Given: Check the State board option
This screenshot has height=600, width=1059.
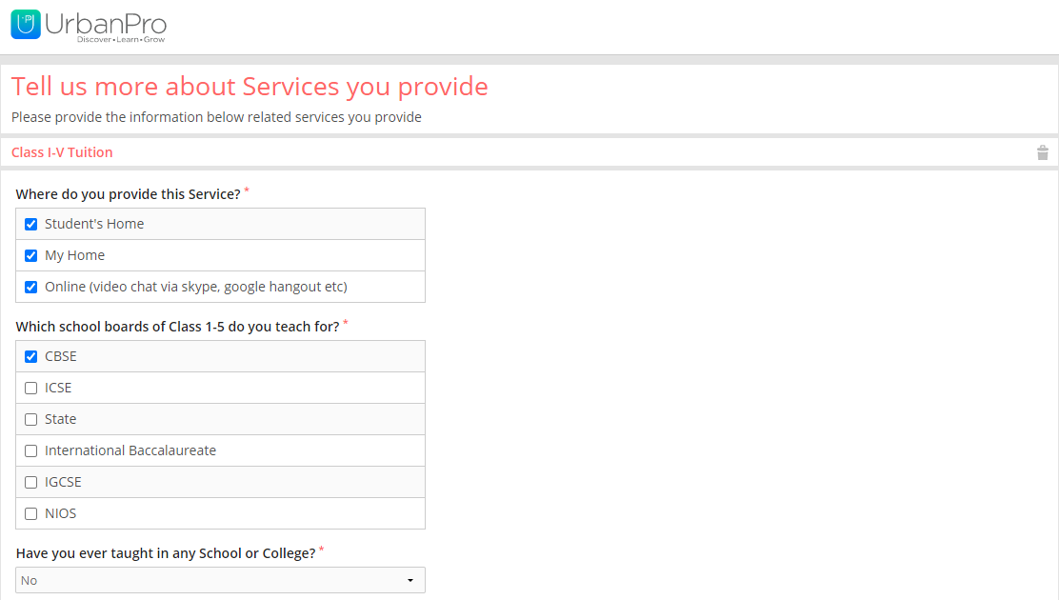Looking at the screenshot, I should (x=30, y=419).
